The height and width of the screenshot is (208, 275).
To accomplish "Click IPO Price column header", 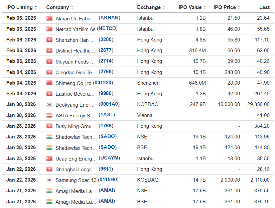I will pyautogui.click(x=225, y=7).
